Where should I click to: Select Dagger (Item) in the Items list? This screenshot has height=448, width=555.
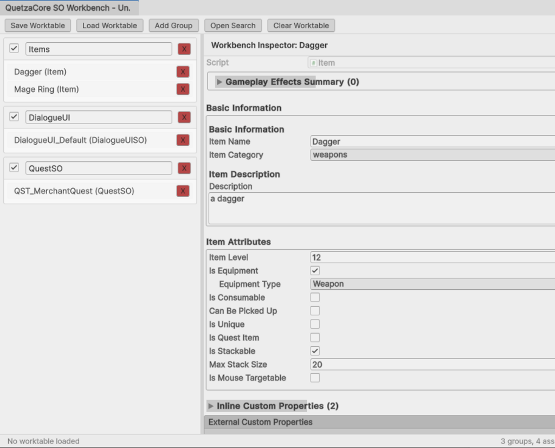pyautogui.click(x=41, y=72)
